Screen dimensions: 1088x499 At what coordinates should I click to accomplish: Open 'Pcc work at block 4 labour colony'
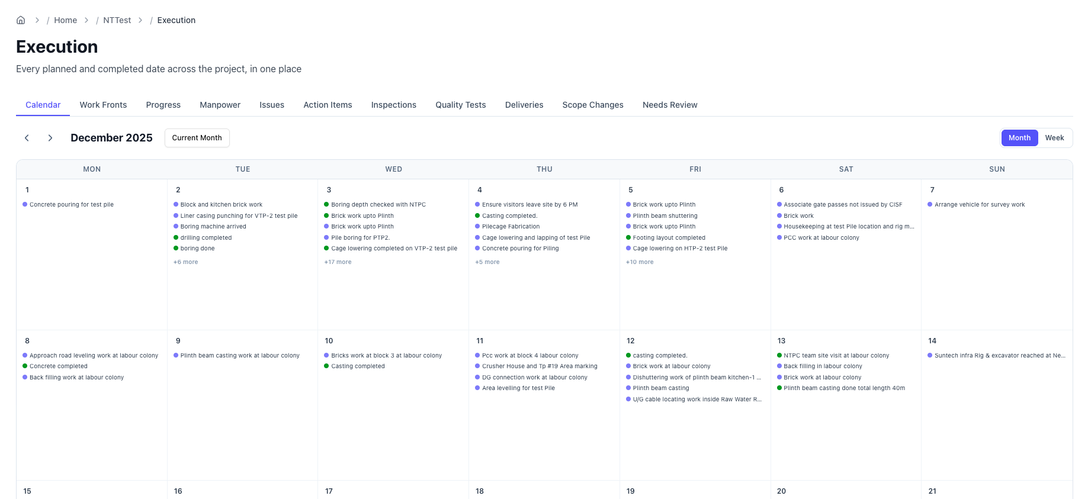point(527,356)
